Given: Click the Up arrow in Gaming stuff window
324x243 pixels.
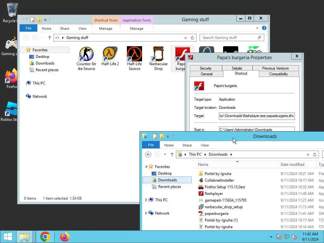Looking at the screenshot, I should pos(50,38).
